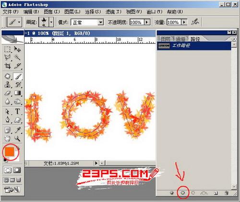Select the Crop tool
The width and height of the screenshot is (240, 202).
7,66
